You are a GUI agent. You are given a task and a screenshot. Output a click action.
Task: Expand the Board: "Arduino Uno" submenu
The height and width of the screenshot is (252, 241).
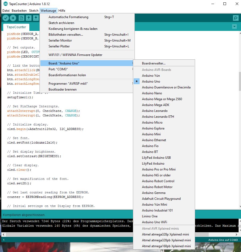pos(87,63)
